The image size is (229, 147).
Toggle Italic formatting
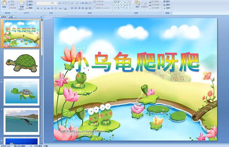click(x=41, y=8)
